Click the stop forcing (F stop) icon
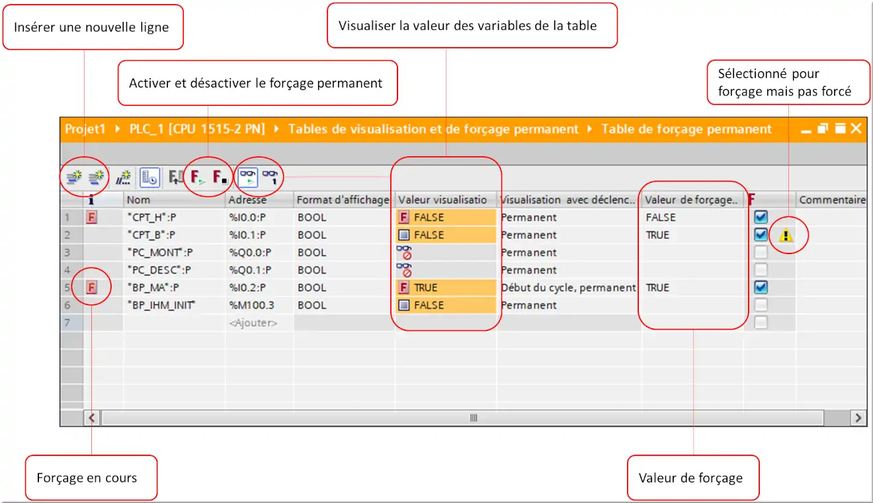This screenshot has height=503, width=873. (x=220, y=177)
